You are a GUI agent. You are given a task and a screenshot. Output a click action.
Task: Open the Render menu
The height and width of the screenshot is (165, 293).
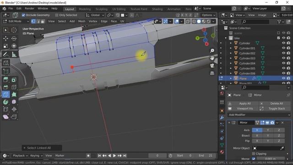[29, 9]
